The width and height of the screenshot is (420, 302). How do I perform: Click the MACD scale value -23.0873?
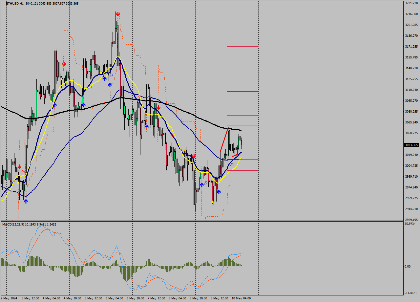coord(411,293)
